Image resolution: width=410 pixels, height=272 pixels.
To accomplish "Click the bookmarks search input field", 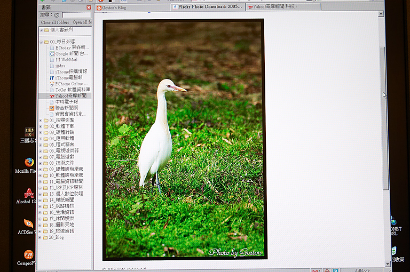I will click(76, 15).
